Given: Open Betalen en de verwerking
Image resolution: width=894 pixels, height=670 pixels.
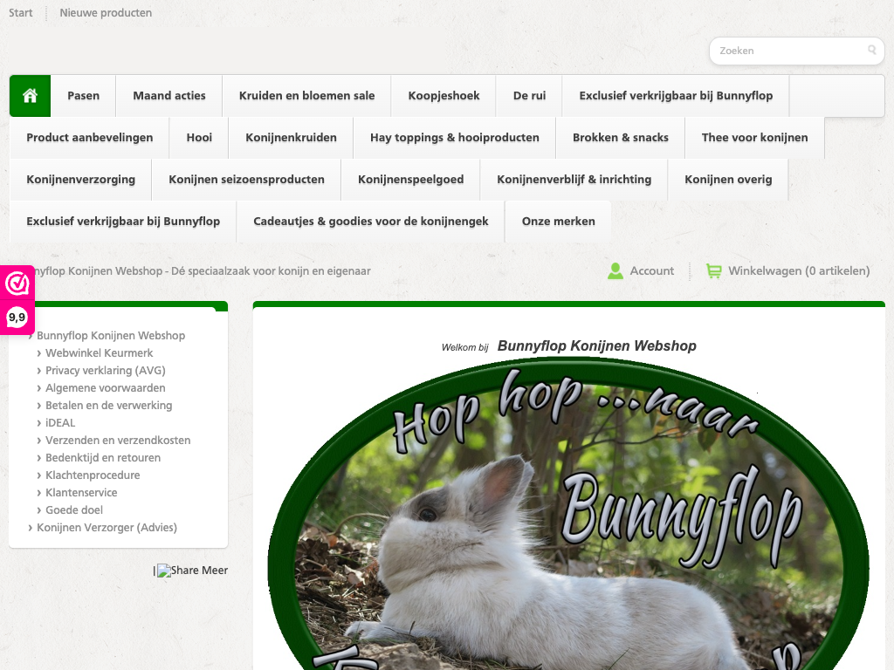Looking at the screenshot, I should 108,406.
